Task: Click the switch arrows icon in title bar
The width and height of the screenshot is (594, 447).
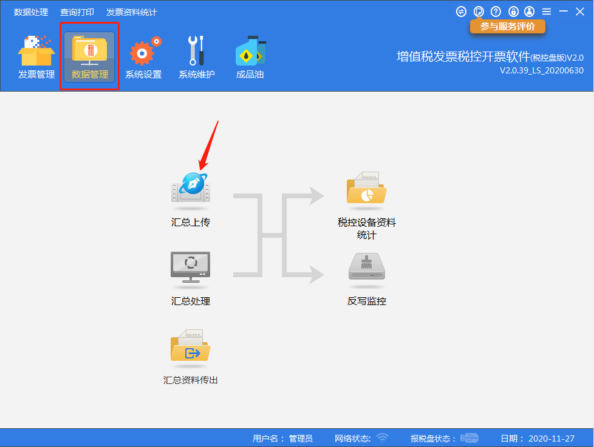Action: tap(461, 12)
